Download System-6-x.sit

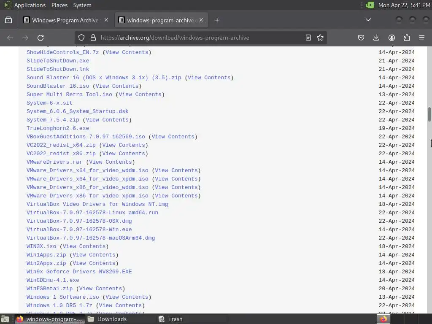pos(50,103)
